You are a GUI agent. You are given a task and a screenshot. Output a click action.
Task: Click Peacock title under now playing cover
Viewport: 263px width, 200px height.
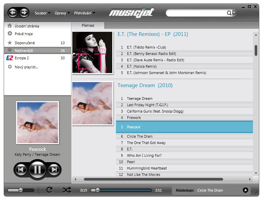tap(38, 149)
